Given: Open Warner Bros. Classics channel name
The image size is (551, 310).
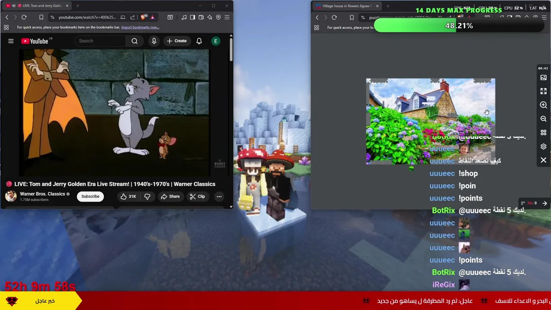Looking at the screenshot, I should click(x=42, y=194).
